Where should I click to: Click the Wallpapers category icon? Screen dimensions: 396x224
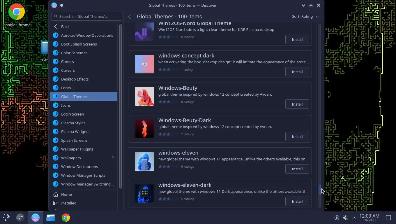click(56, 158)
